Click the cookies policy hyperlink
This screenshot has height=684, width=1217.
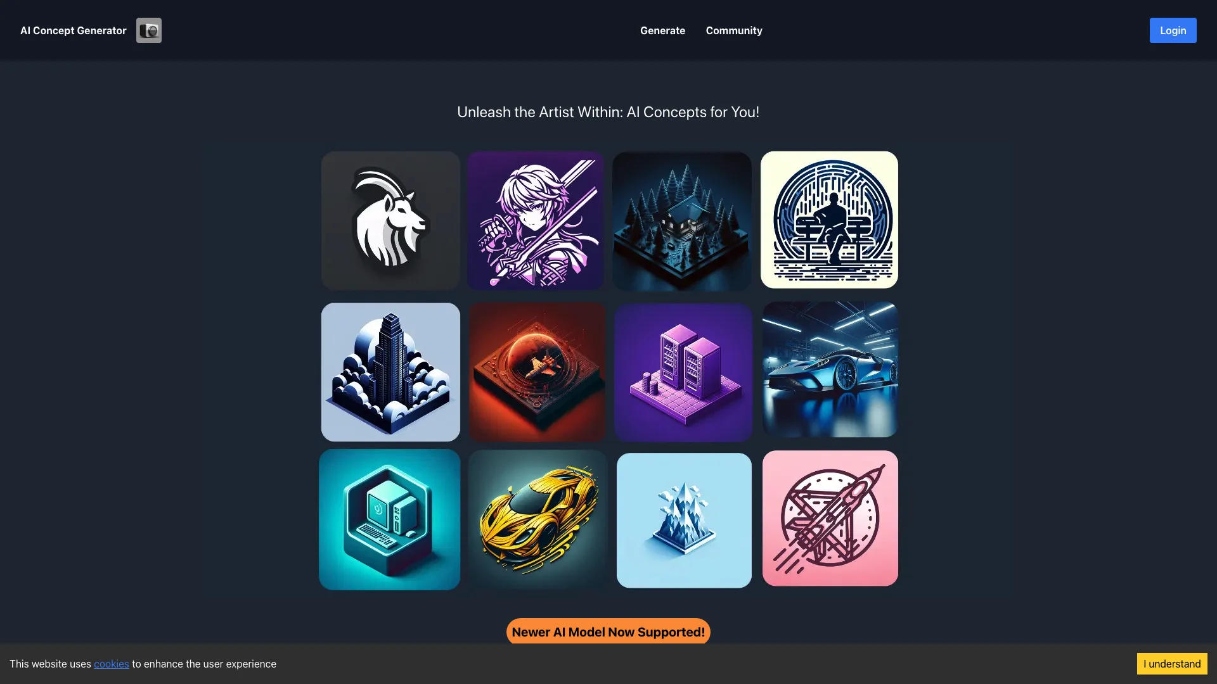[x=110, y=663]
